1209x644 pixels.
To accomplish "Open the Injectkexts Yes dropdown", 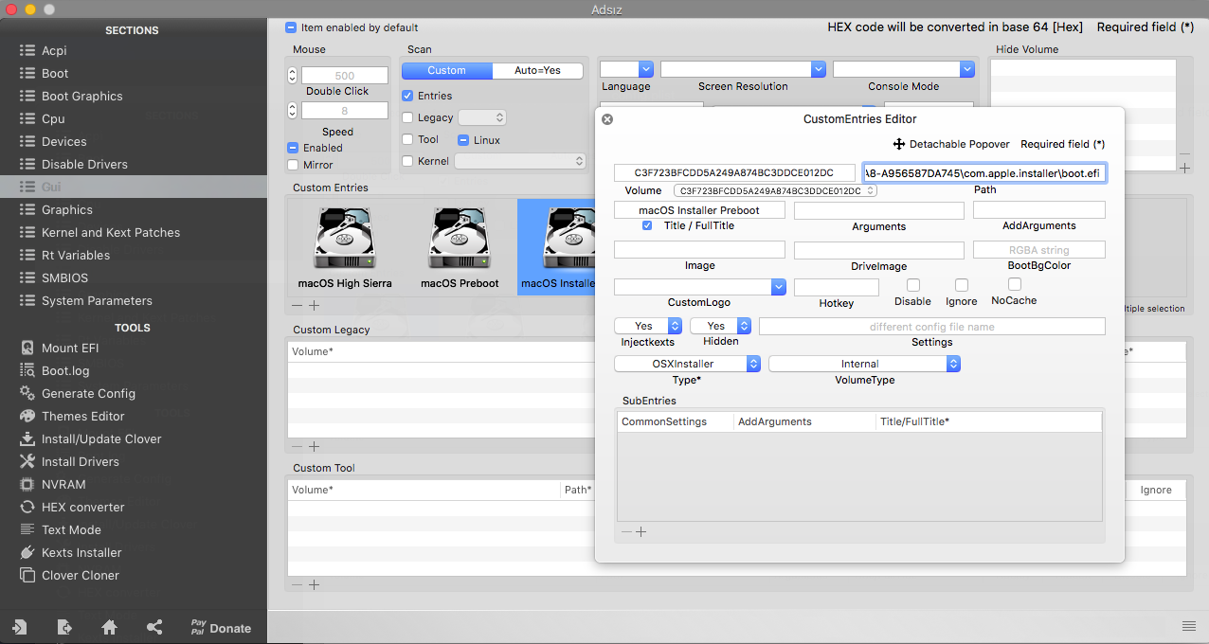I will 647,326.
